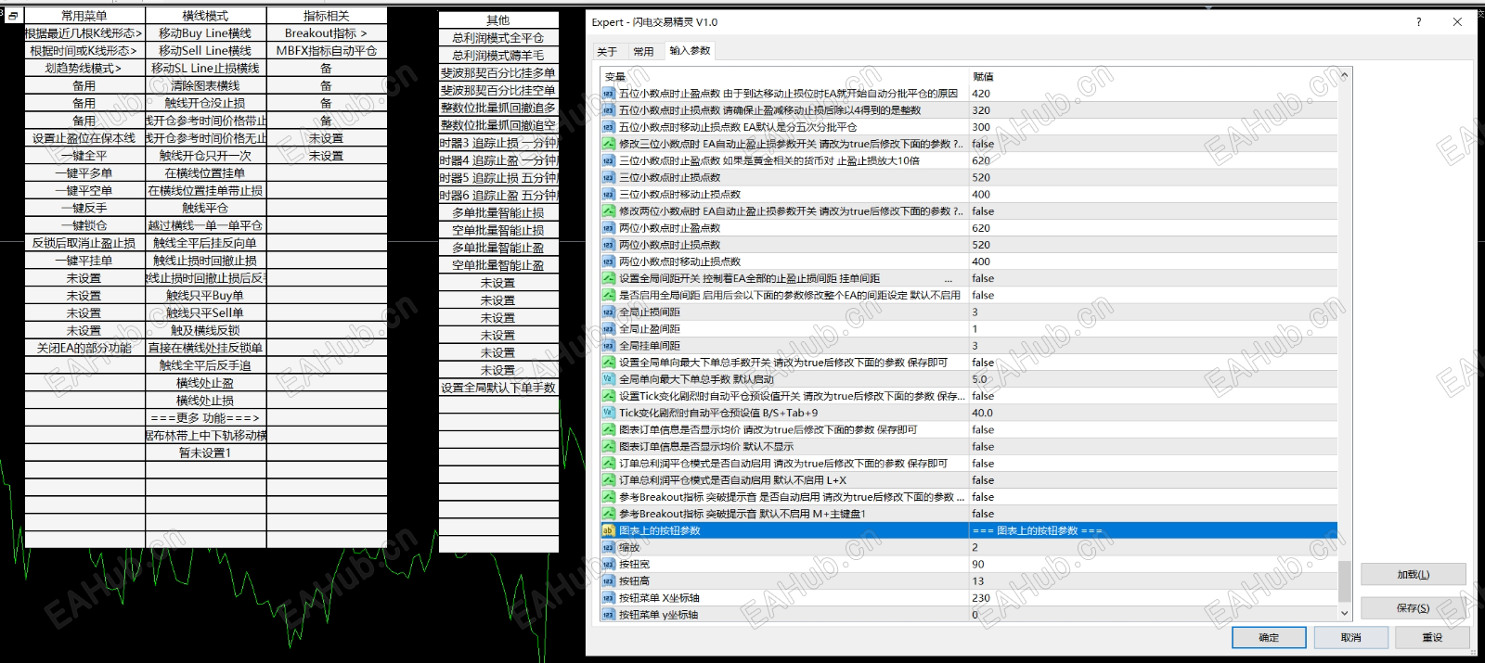Click the 400 value of 两位小数点时移动止损点数

(1154, 261)
